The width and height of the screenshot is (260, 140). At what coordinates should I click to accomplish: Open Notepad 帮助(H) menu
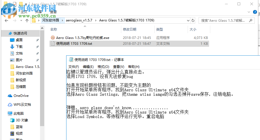(134, 67)
